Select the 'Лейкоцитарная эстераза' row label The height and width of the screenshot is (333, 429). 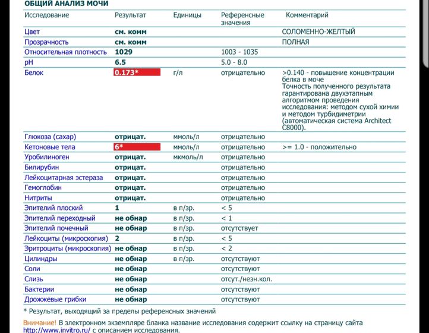point(63,177)
